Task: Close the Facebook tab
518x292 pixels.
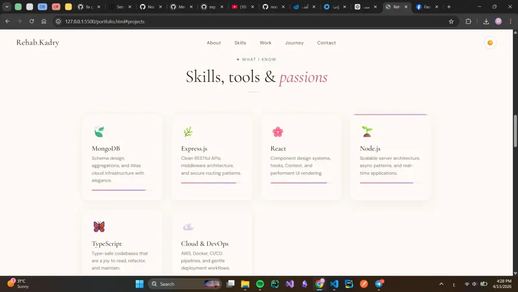Action: (x=437, y=7)
